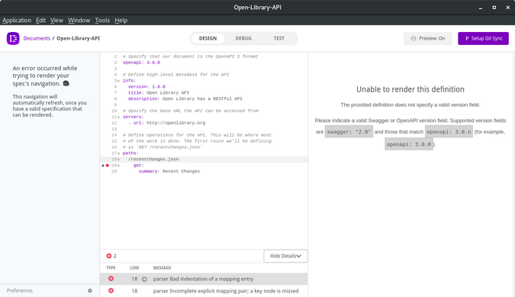Maximize the Open-Library-API window

[494, 7]
